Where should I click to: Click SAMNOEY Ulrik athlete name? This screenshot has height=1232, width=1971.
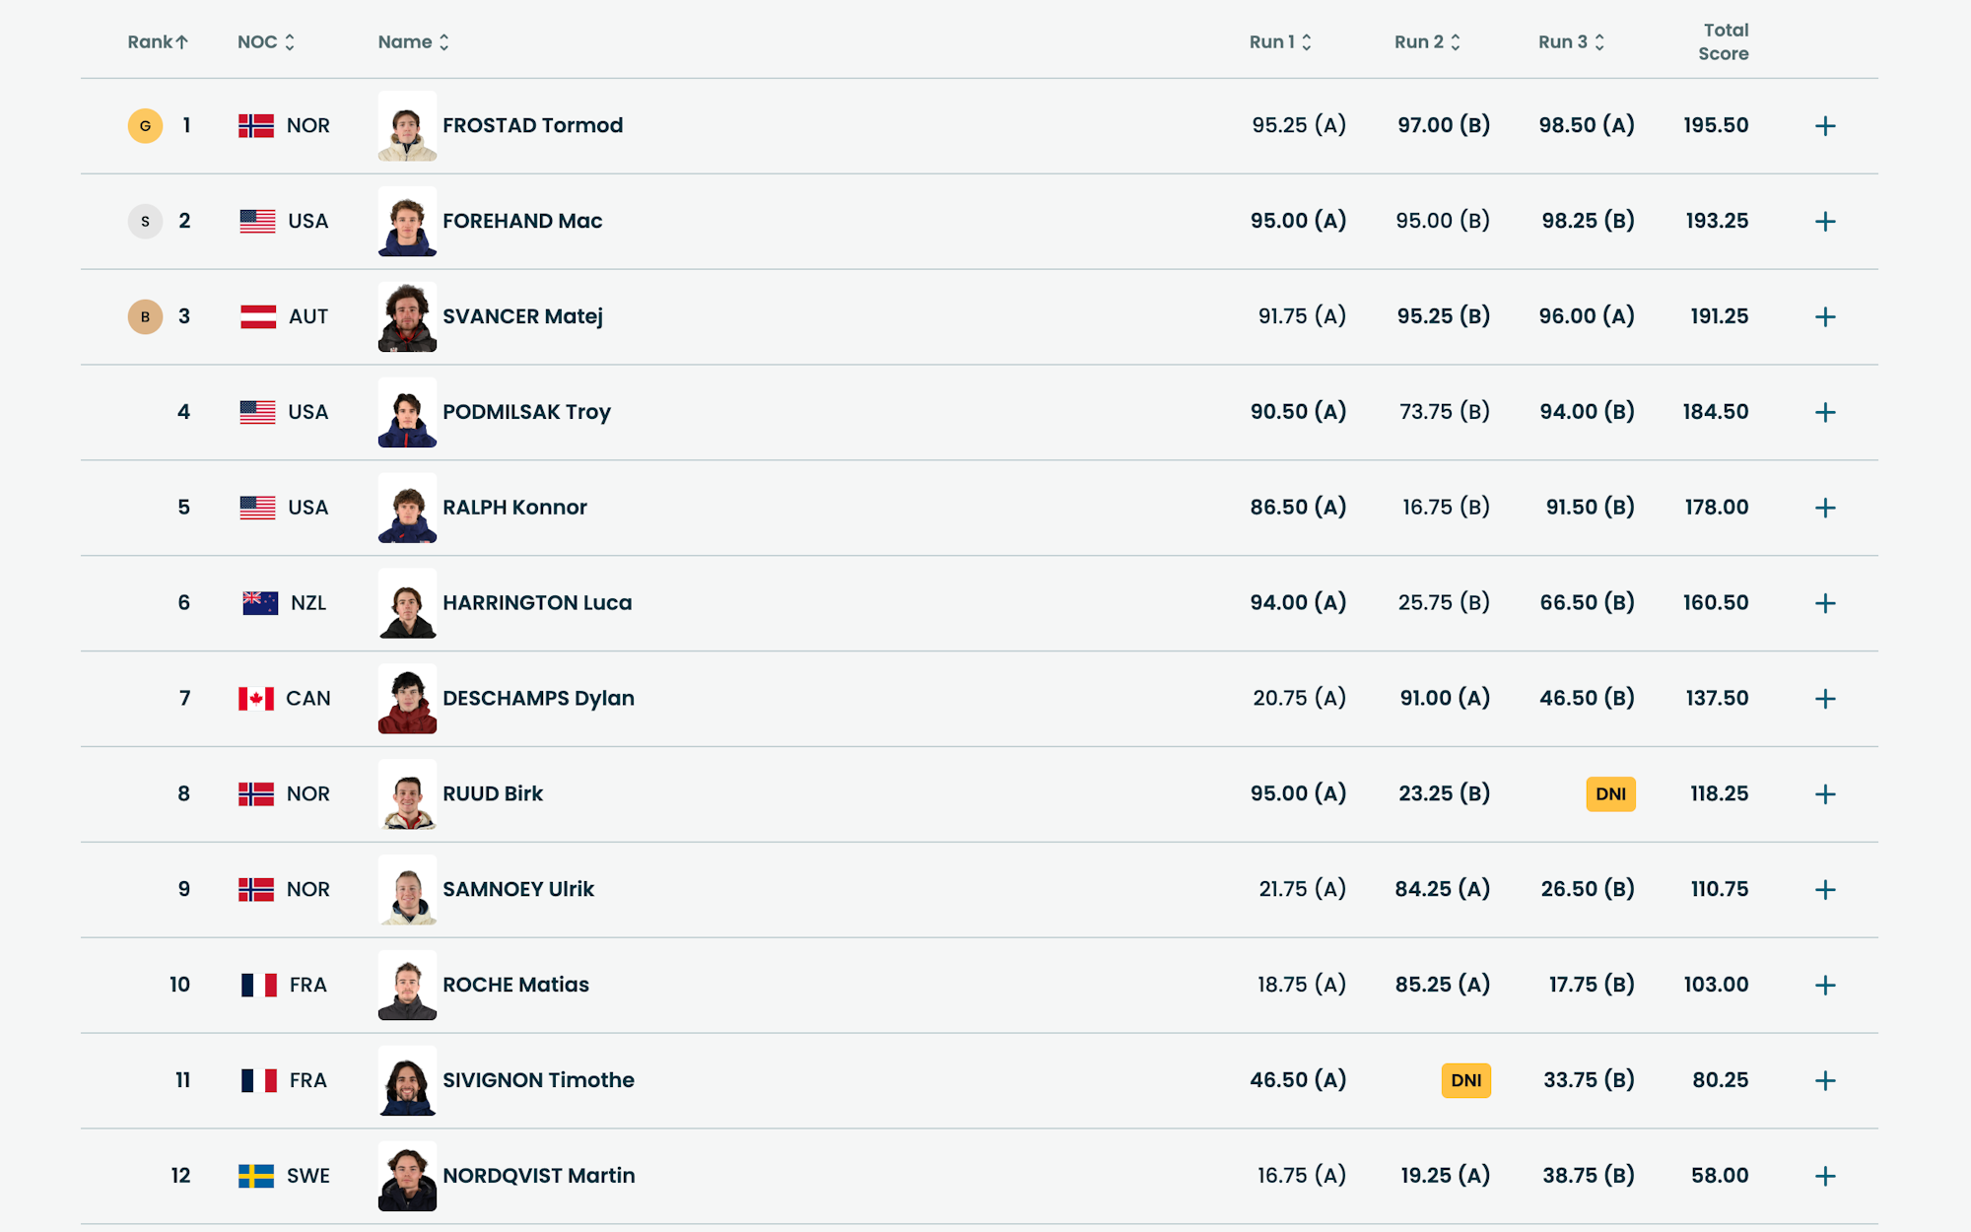[518, 890]
